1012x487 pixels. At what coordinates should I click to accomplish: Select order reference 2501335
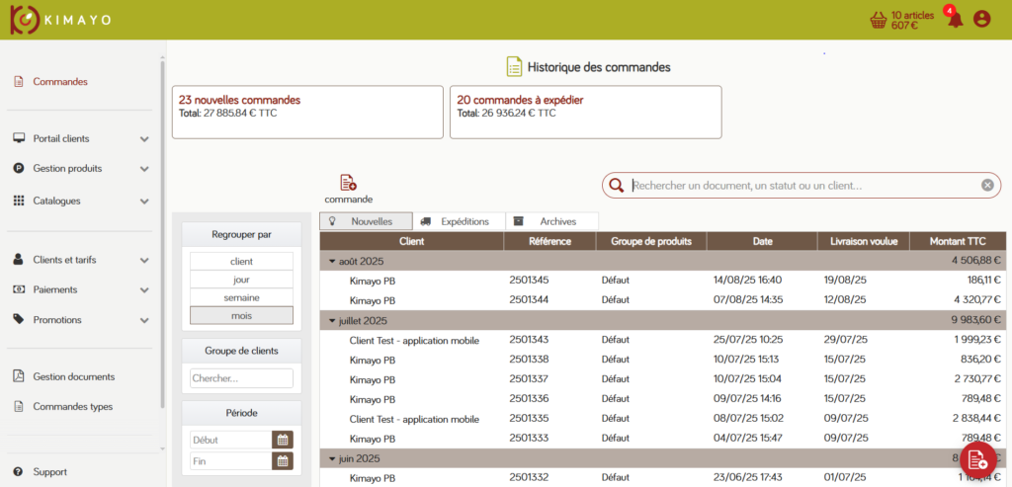(530, 419)
